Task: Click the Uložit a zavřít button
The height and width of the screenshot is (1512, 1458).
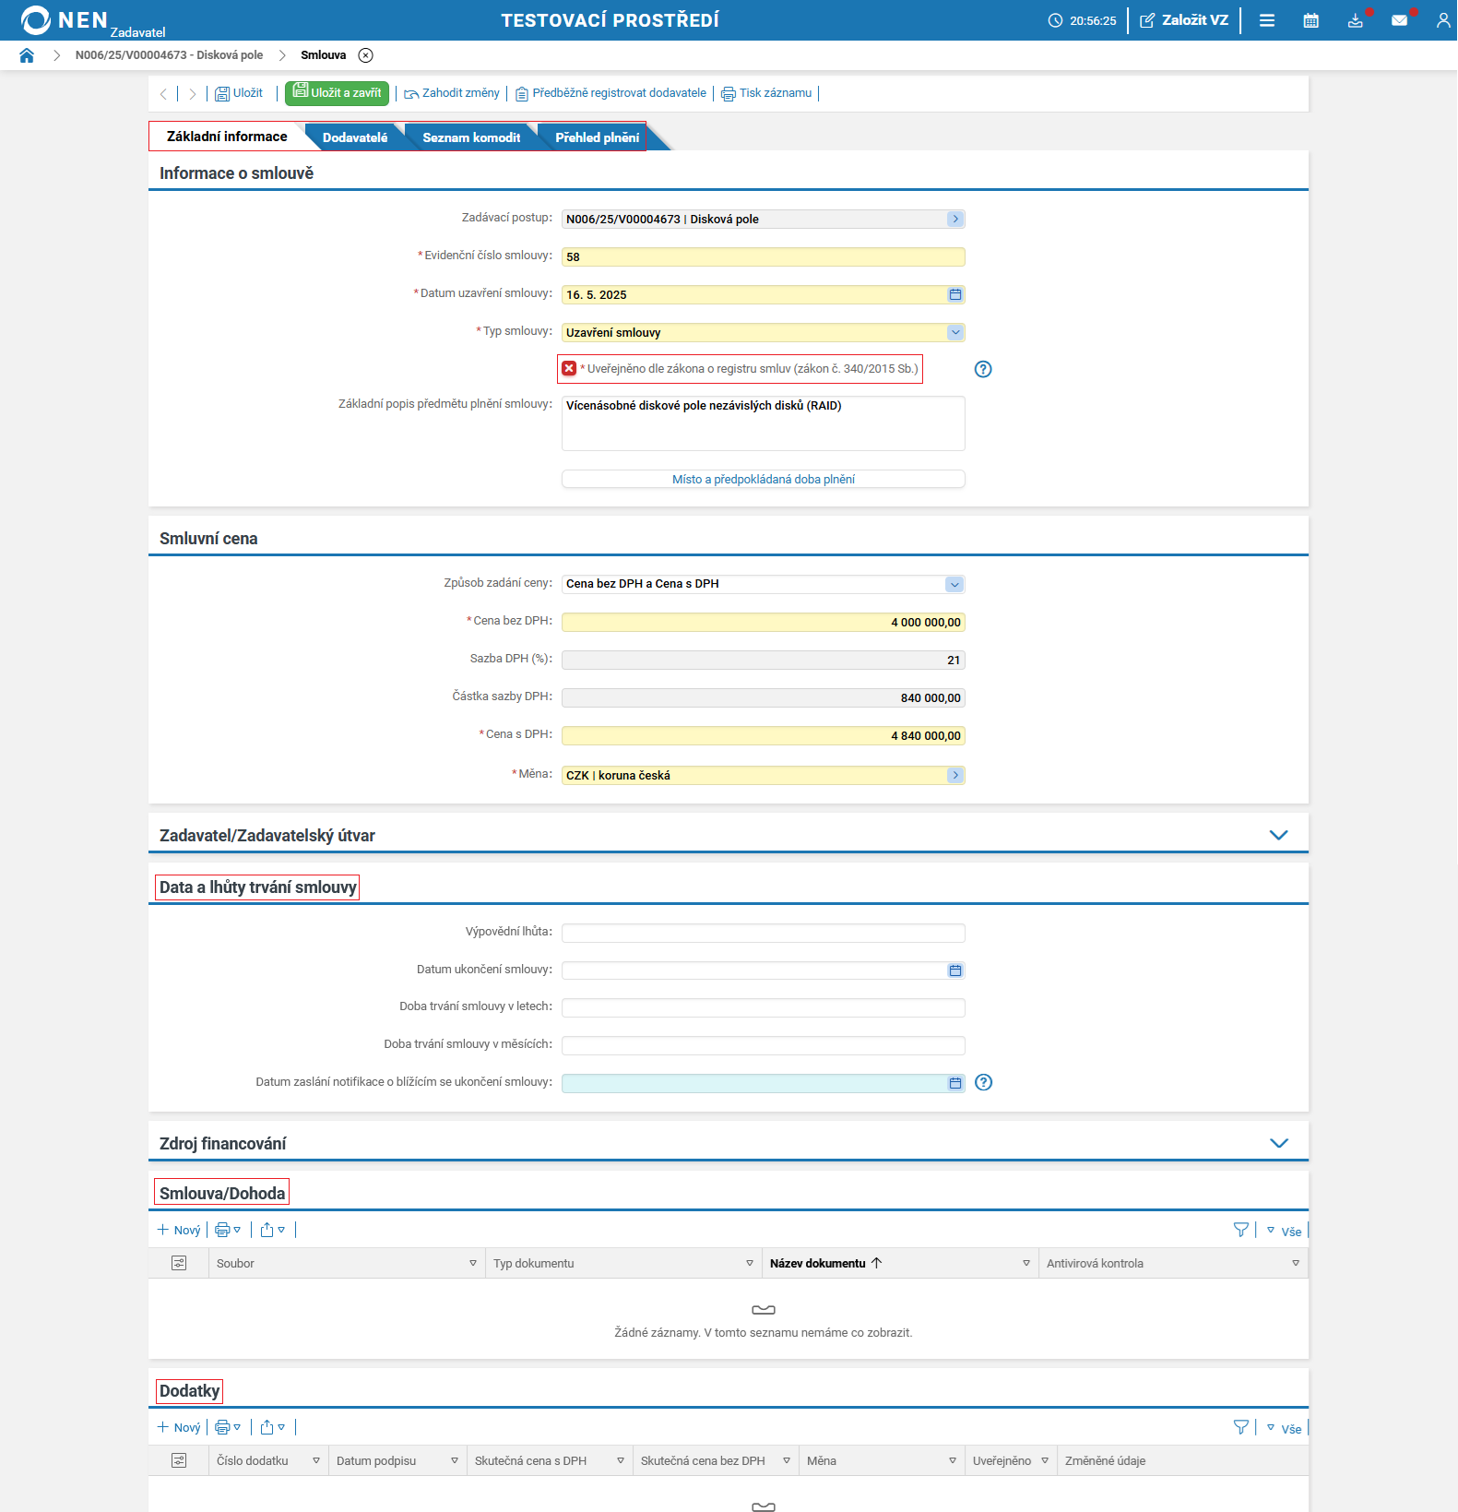Action: tap(338, 93)
